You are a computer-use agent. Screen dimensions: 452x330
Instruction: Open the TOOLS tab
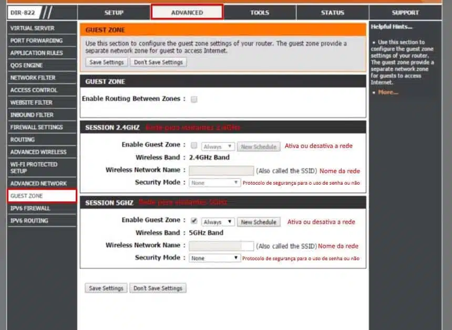pos(260,13)
